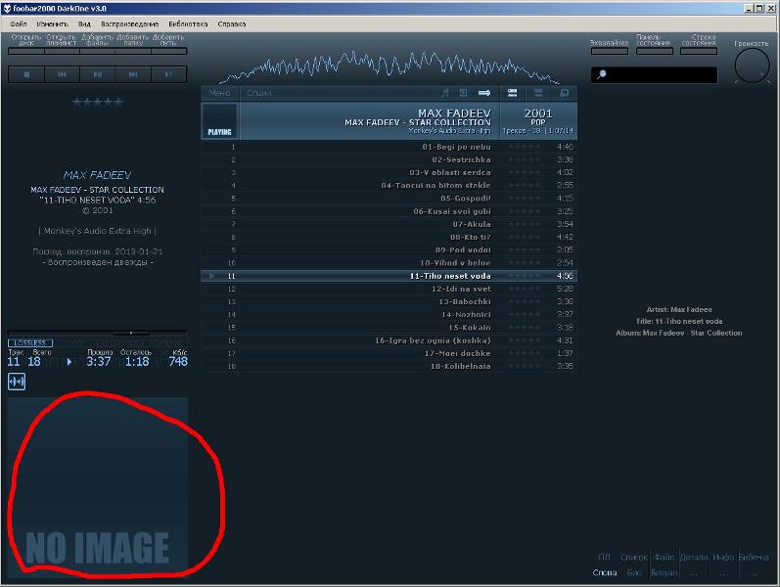780x587 pixels.
Task: Select track 06-Kusai svoi gubi
Action: (389, 211)
